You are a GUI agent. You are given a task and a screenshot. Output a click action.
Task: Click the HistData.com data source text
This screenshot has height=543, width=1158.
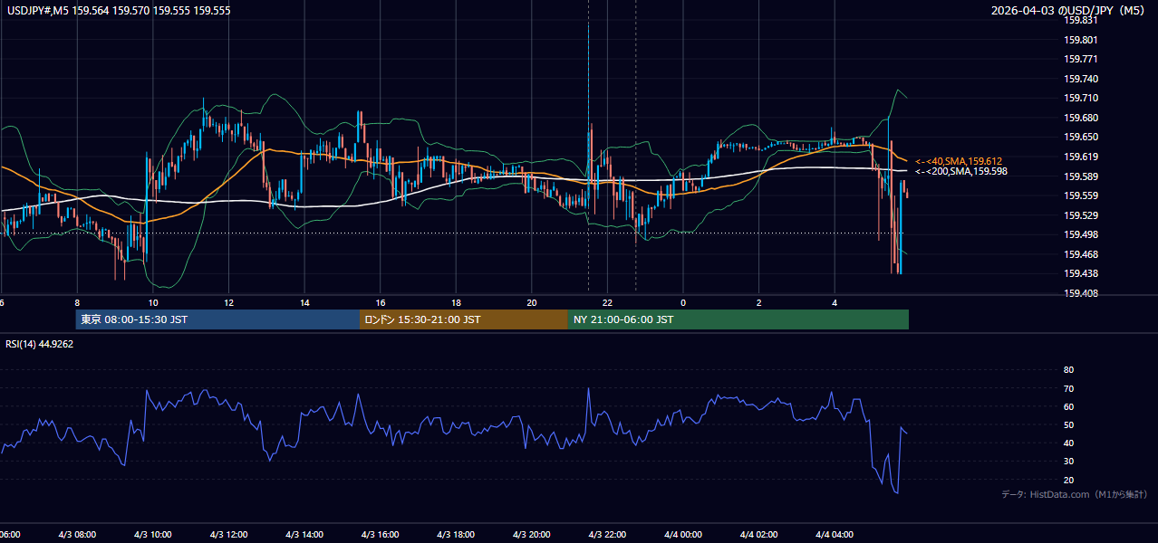[x=1074, y=494]
